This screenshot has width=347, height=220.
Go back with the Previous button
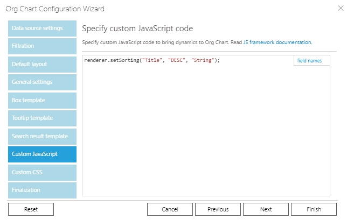pos(218,209)
